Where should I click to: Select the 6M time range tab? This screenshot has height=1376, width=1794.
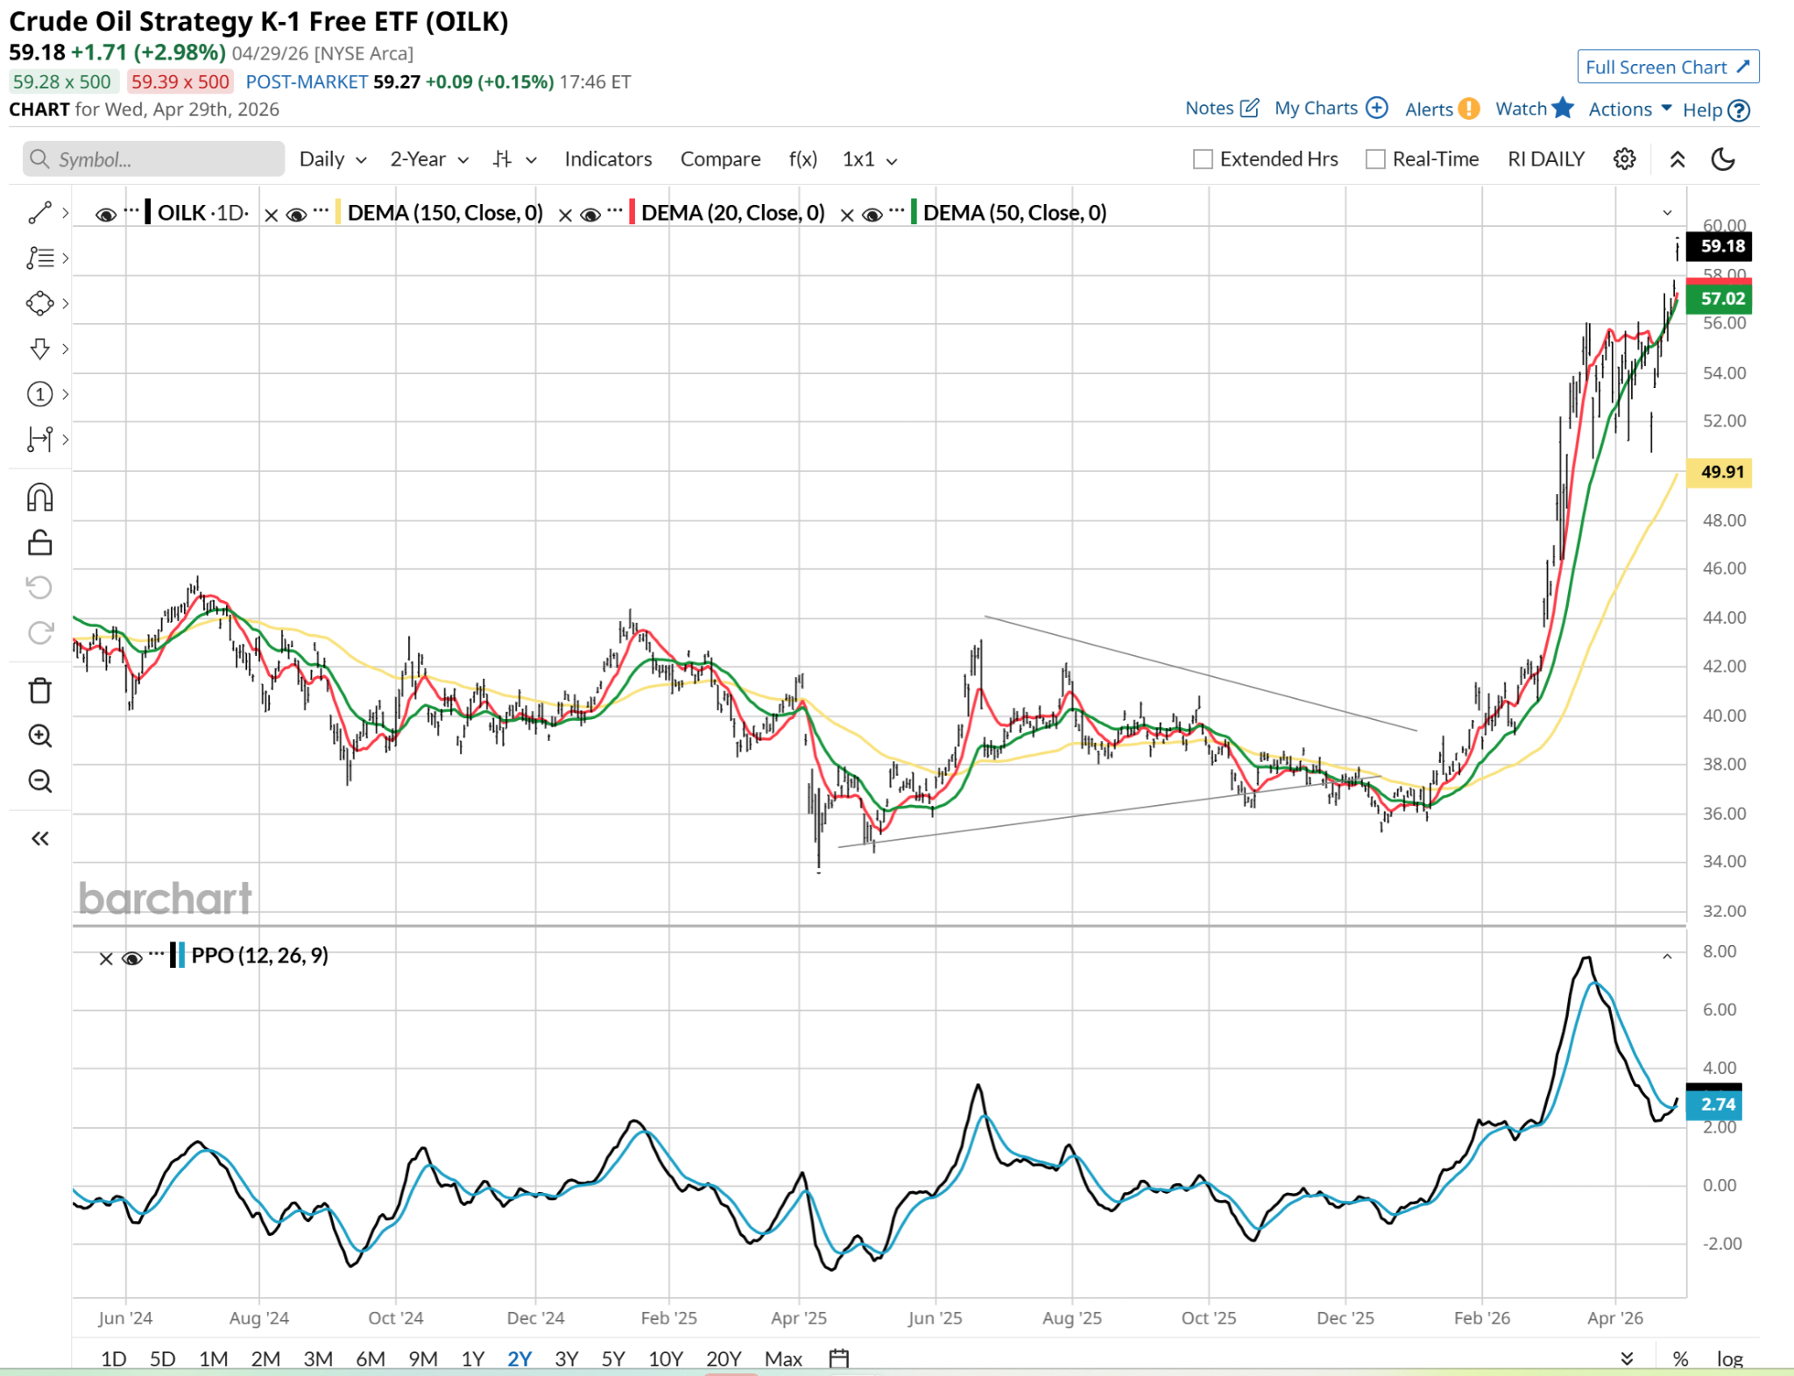(370, 1358)
